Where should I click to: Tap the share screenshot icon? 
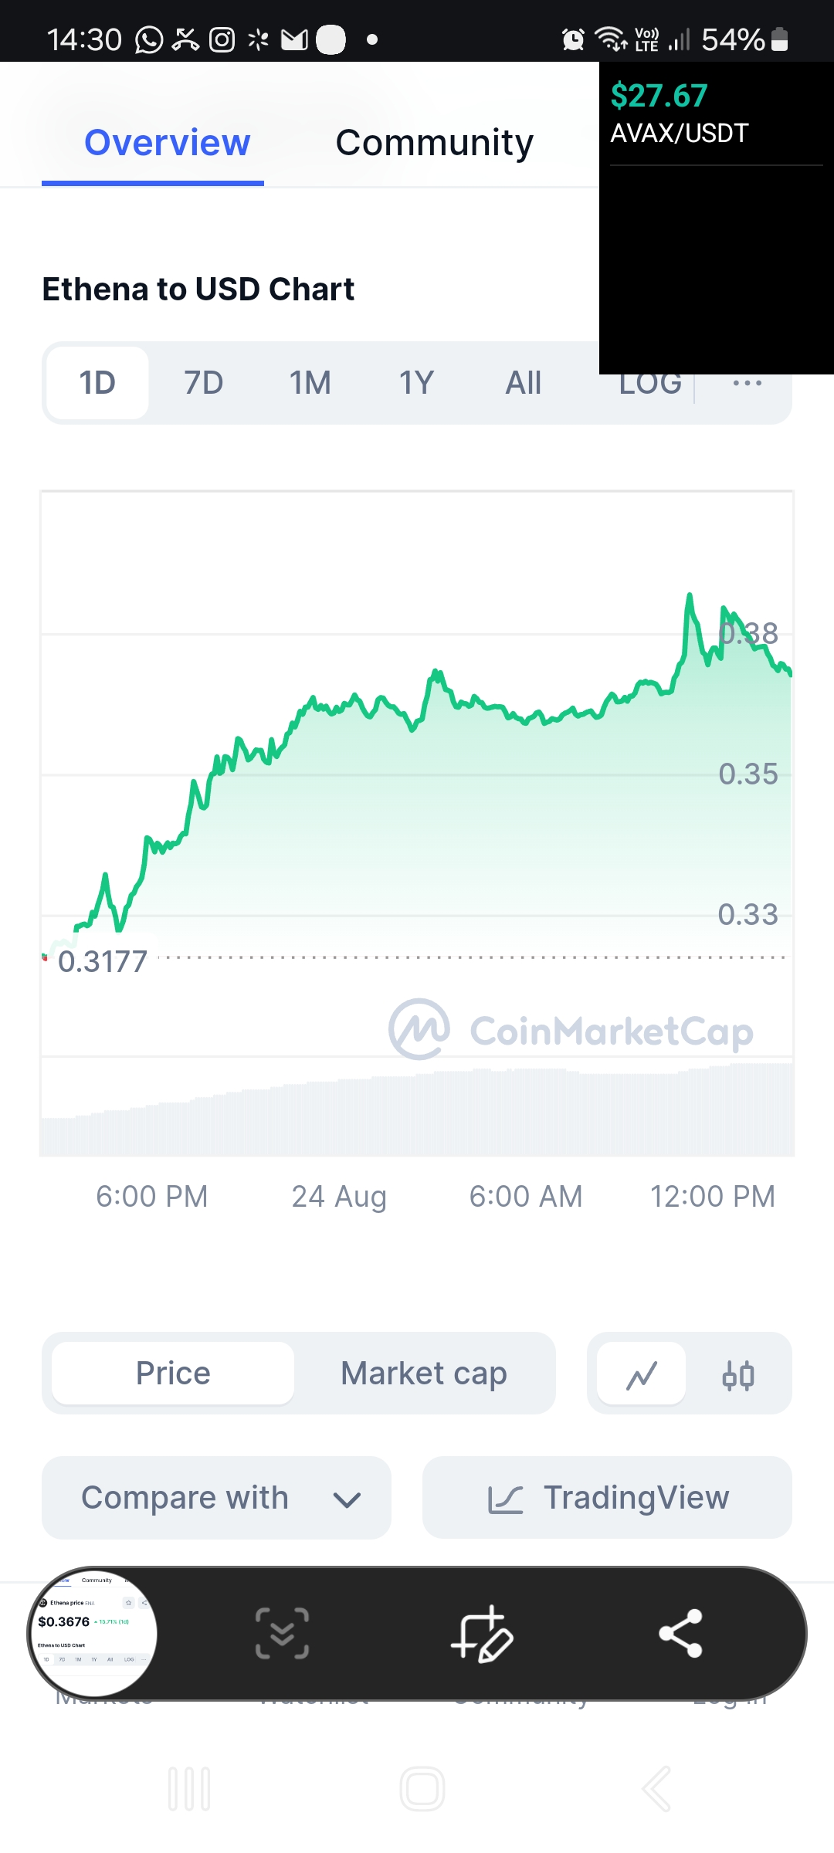pyautogui.click(x=680, y=1634)
